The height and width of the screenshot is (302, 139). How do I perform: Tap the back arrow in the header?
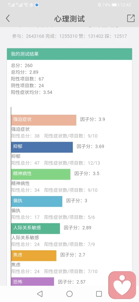point(8,19)
